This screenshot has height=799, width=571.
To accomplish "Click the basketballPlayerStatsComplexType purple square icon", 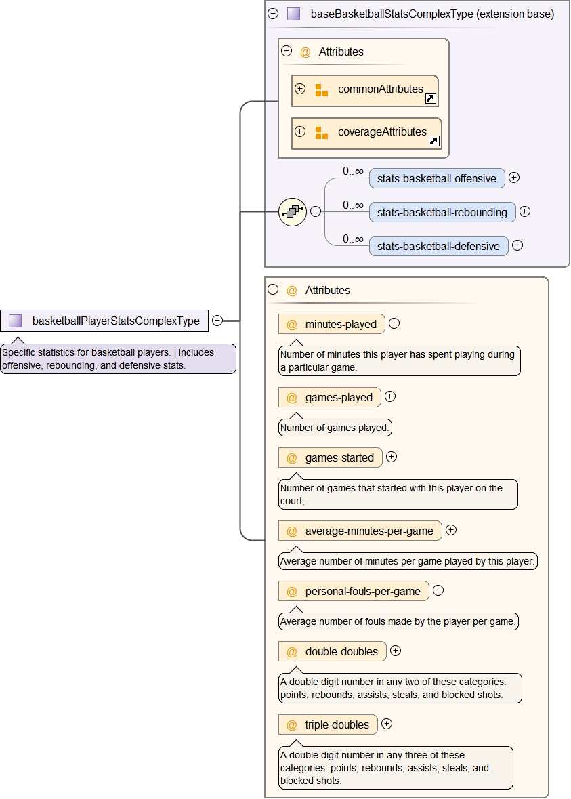I will (x=16, y=321).
